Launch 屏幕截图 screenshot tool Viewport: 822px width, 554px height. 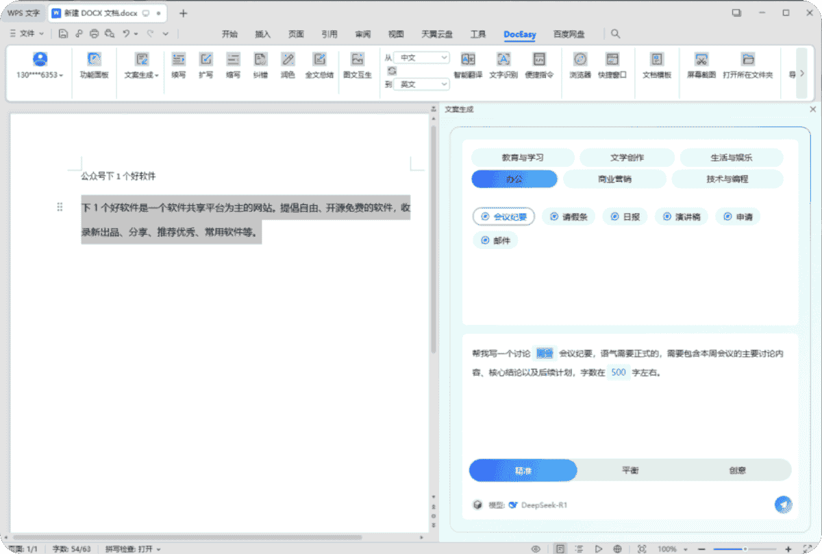tap(701, 64)
